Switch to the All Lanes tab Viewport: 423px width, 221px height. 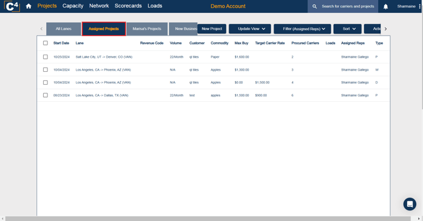[64, 29]
